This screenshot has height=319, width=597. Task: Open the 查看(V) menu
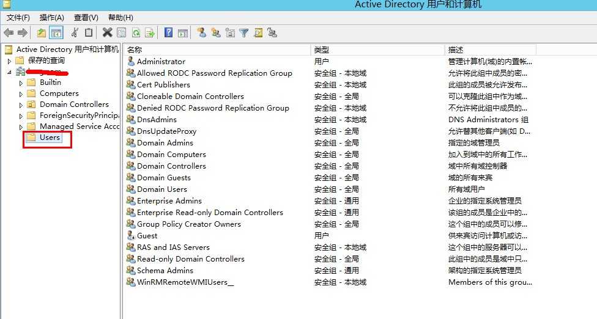(86, 18)
